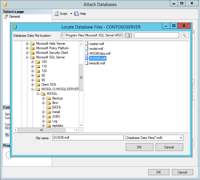Click the JOBS folder icon
The width and height of the screenshot is (200, 180).
(x=48, y=116)
